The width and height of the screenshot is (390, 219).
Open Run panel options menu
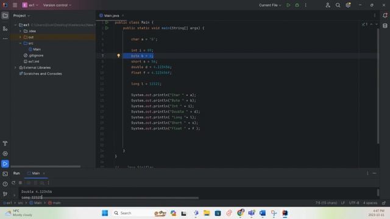pyautogui.click(x=367, y=173)
